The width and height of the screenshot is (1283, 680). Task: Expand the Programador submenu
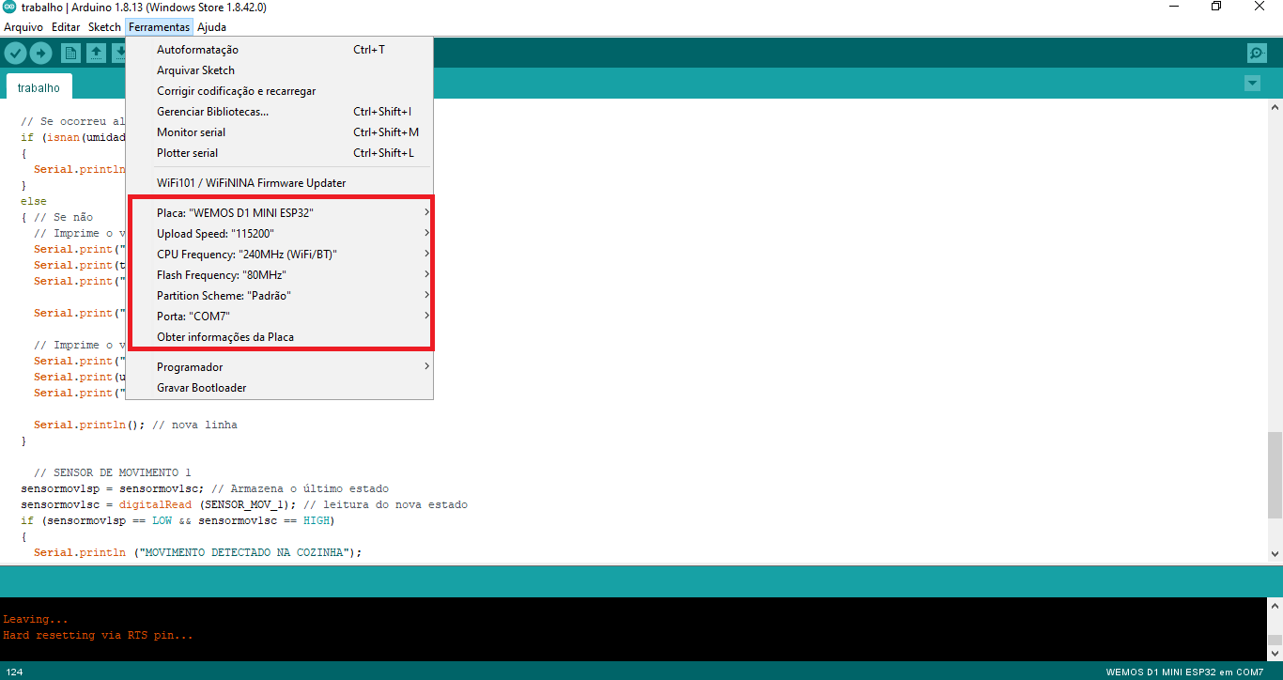pyautogui.click(x=279, y=367)
